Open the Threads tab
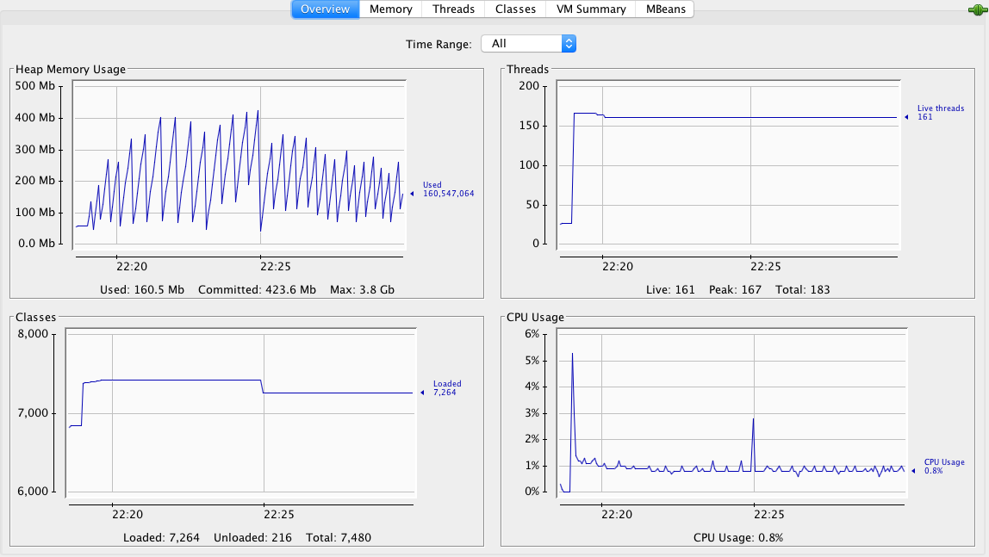This screenshot has height=557, width=989. tap(453, 9)
